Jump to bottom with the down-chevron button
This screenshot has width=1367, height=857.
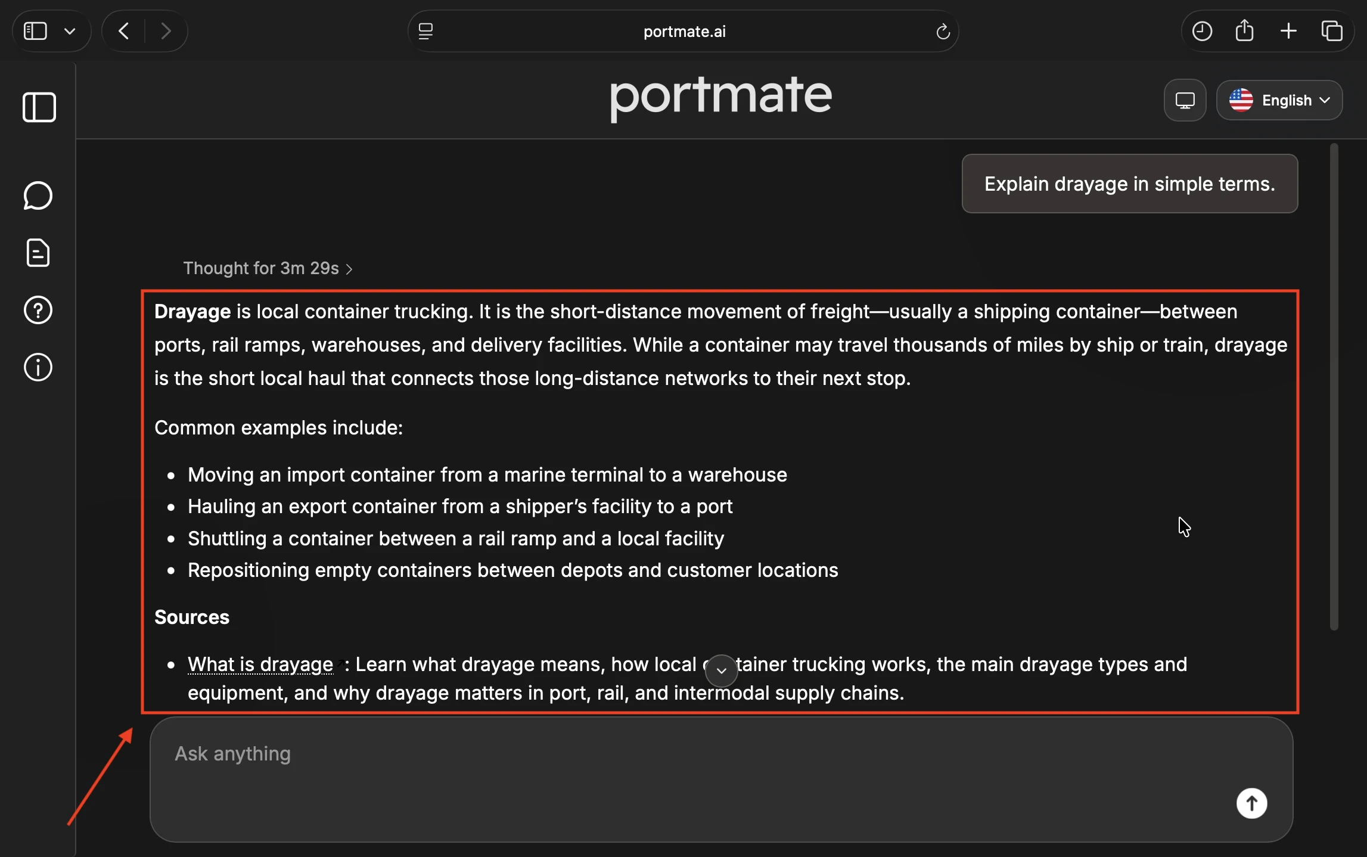tap(721, 671)
